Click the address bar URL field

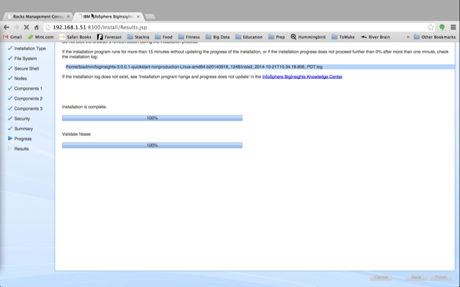[239, 28]
